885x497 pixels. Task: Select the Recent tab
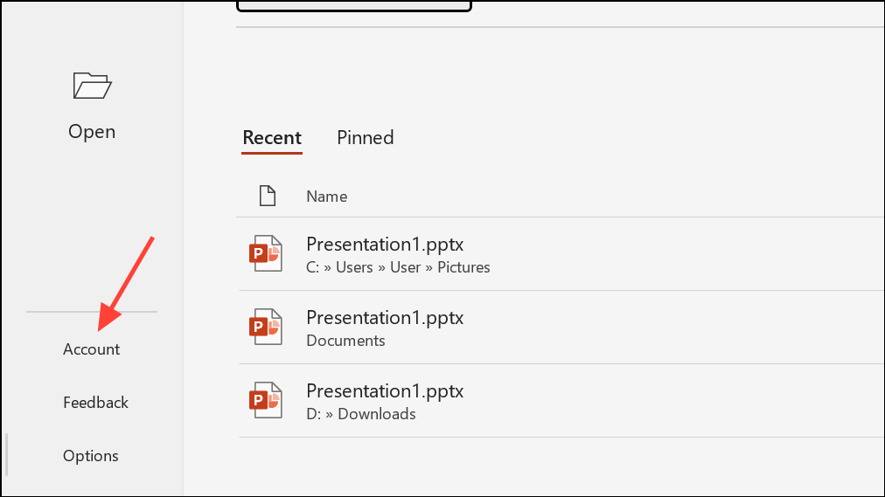point(272,138)
